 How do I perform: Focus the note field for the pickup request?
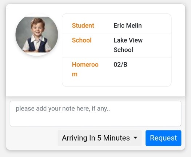point(95,113)
